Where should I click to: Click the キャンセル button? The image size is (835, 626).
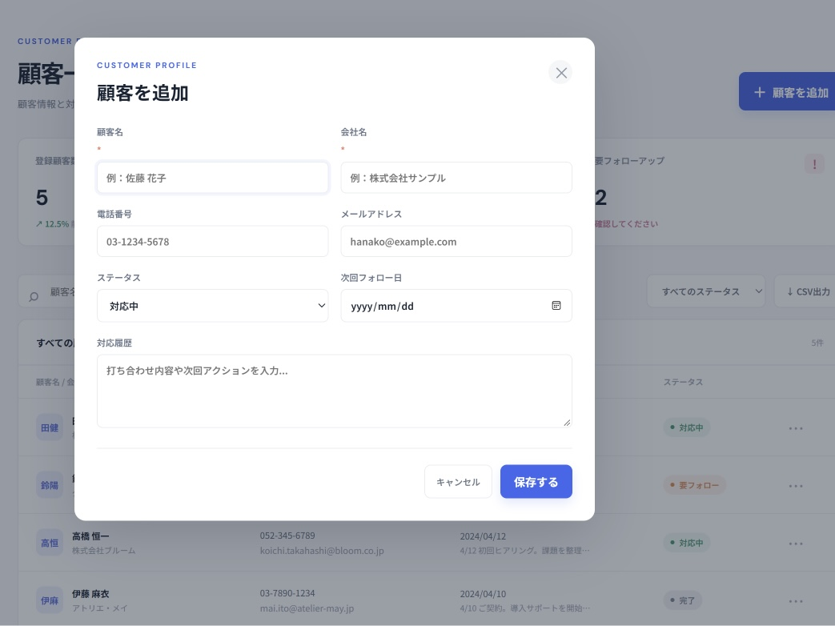point(458,482)
